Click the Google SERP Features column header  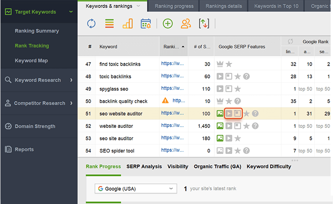tap(242, 46)
